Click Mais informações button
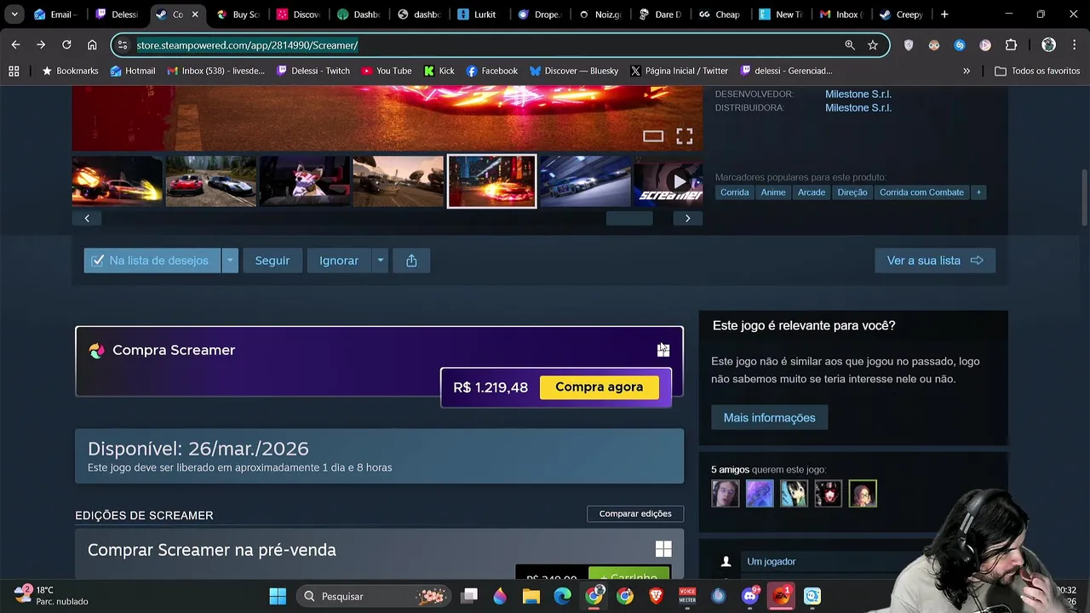 [770, 418]
